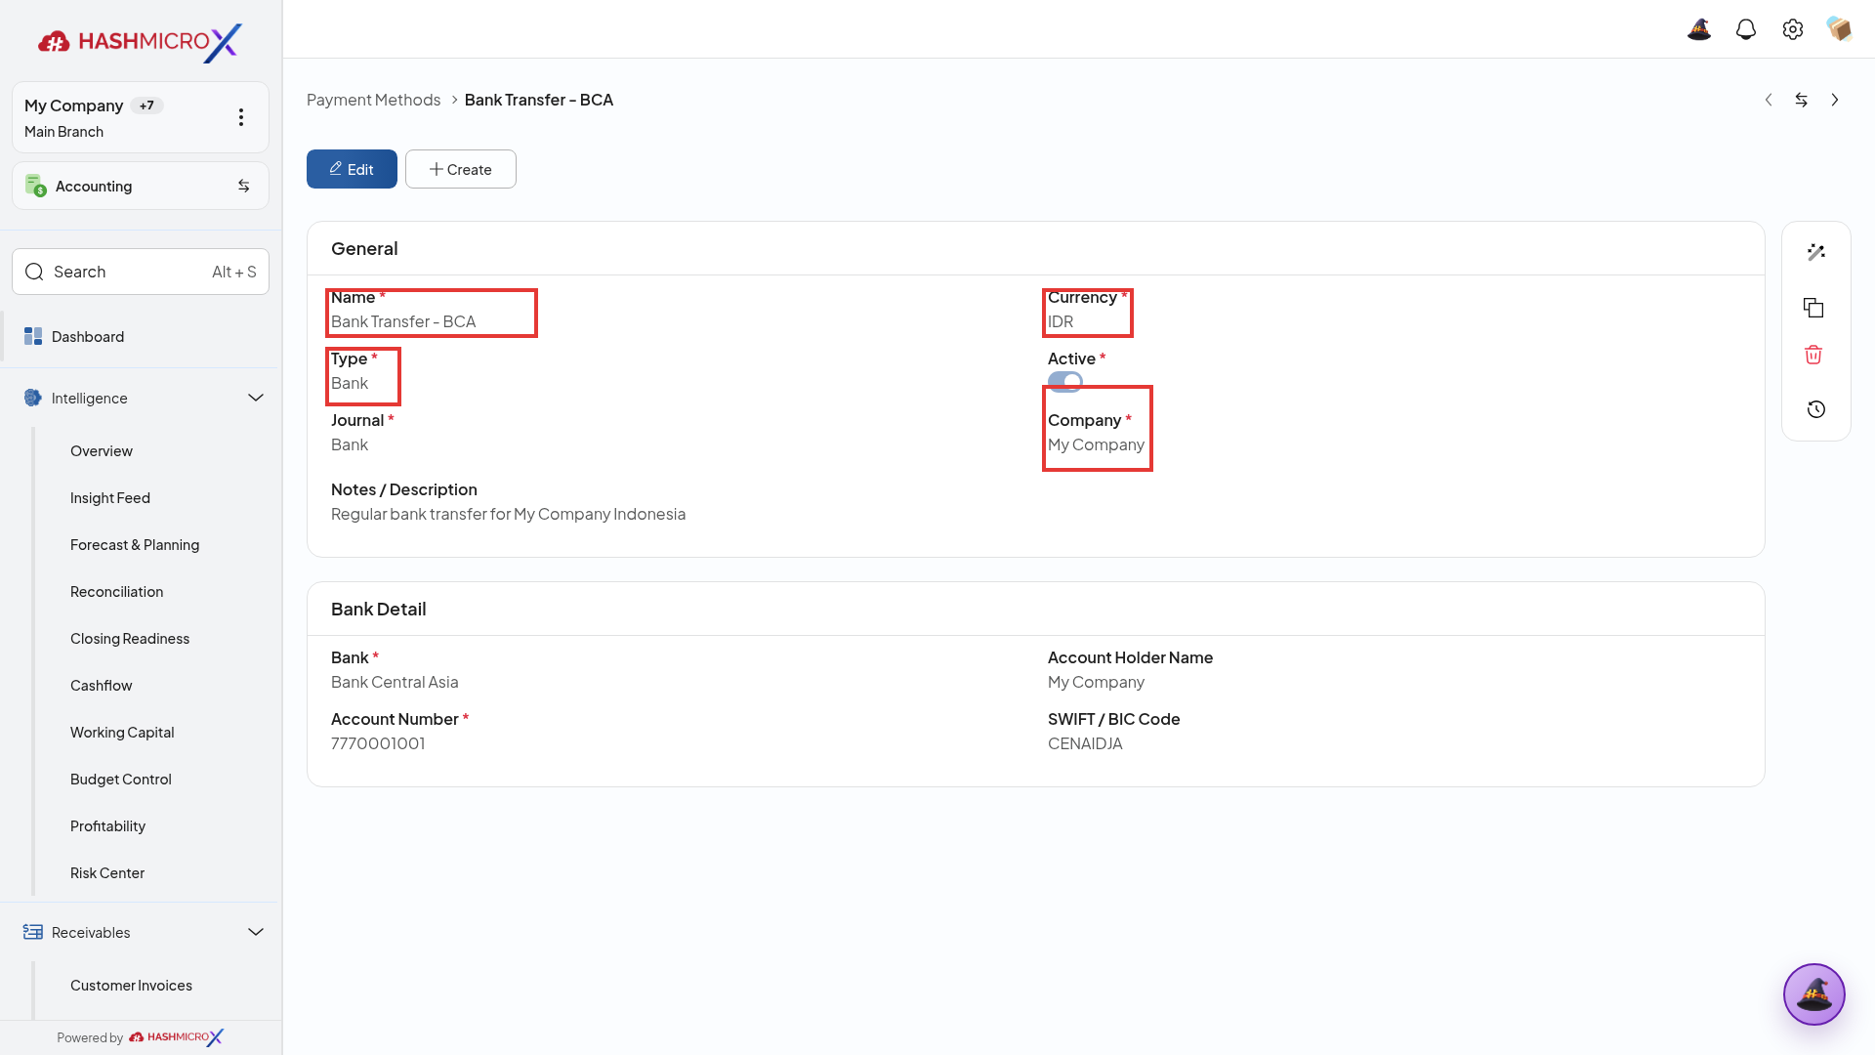Open the user avatar in top bar
1875x1055 pixels.
click(x=1840, y=29)
